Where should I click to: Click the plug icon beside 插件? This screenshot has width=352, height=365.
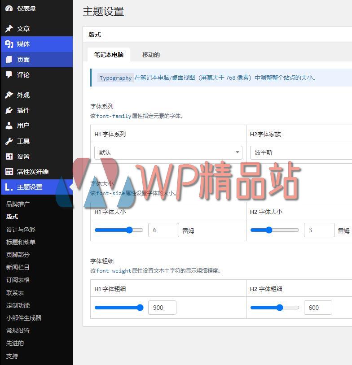click(9, 110)
